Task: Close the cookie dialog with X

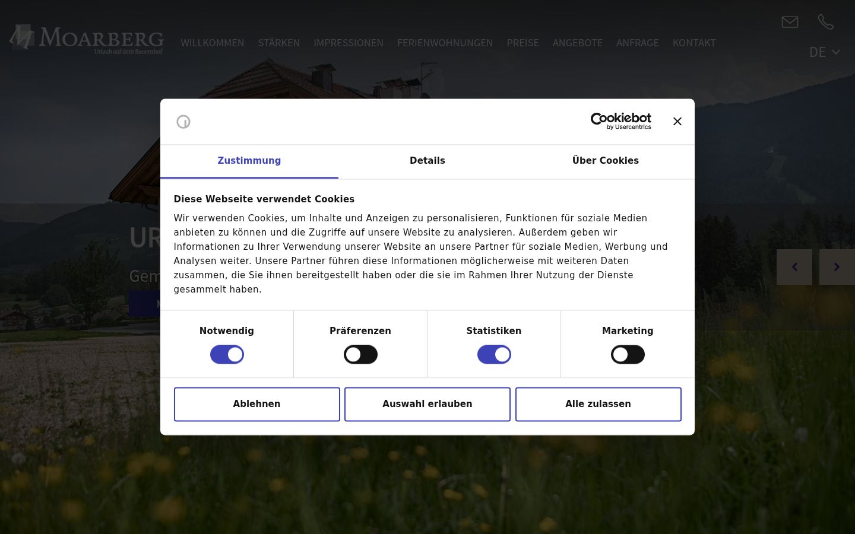Action: point(677,121)
